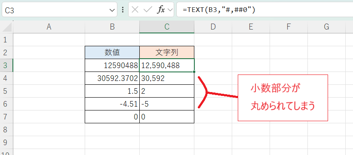353x155 pixels.
Task: Select row 7 header
Action: point(6,116)
